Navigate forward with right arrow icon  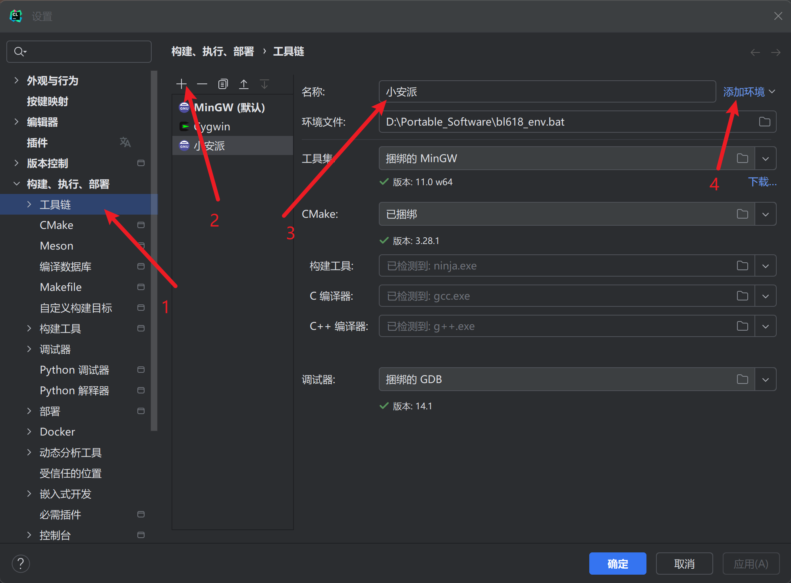pyautogui.click(x=776, y=52)
